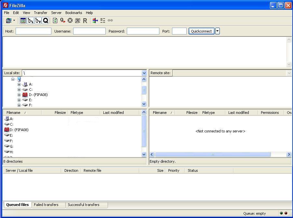Click the Refresh file lists icon
Screen dimensions: 293x218
pos(55,20)
